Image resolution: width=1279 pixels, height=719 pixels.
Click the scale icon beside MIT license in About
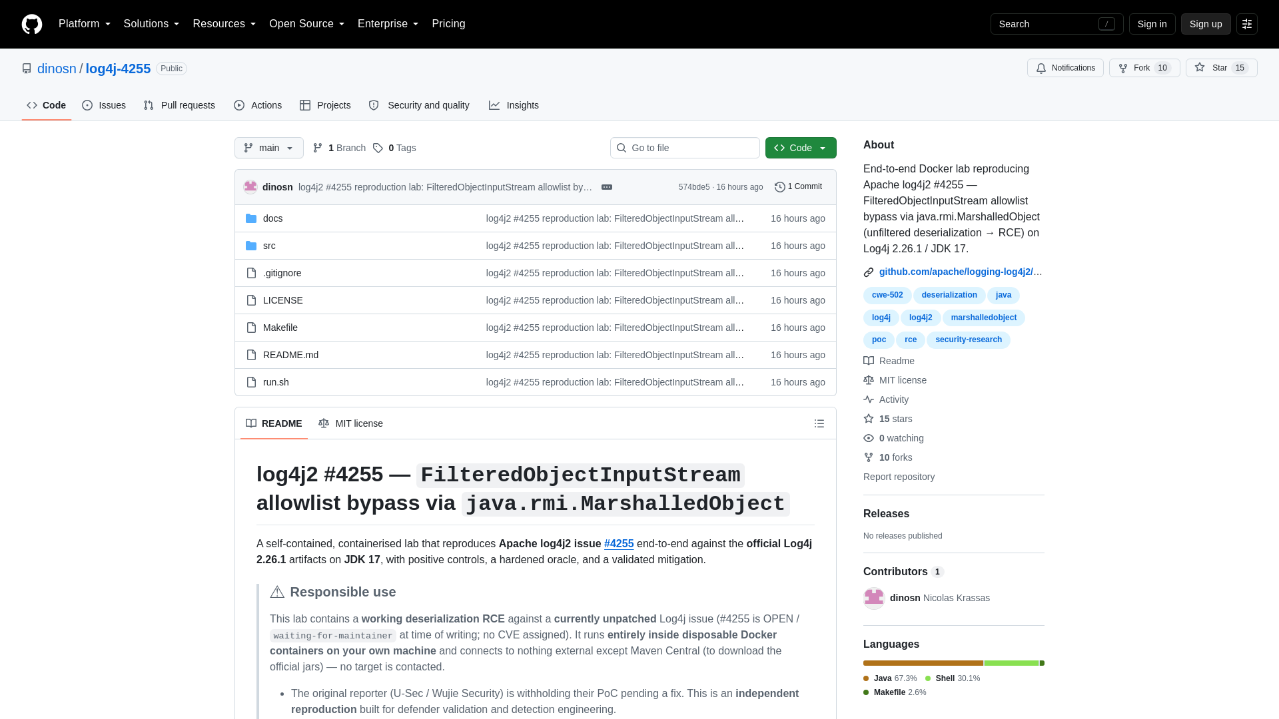[x=869, y=380]
